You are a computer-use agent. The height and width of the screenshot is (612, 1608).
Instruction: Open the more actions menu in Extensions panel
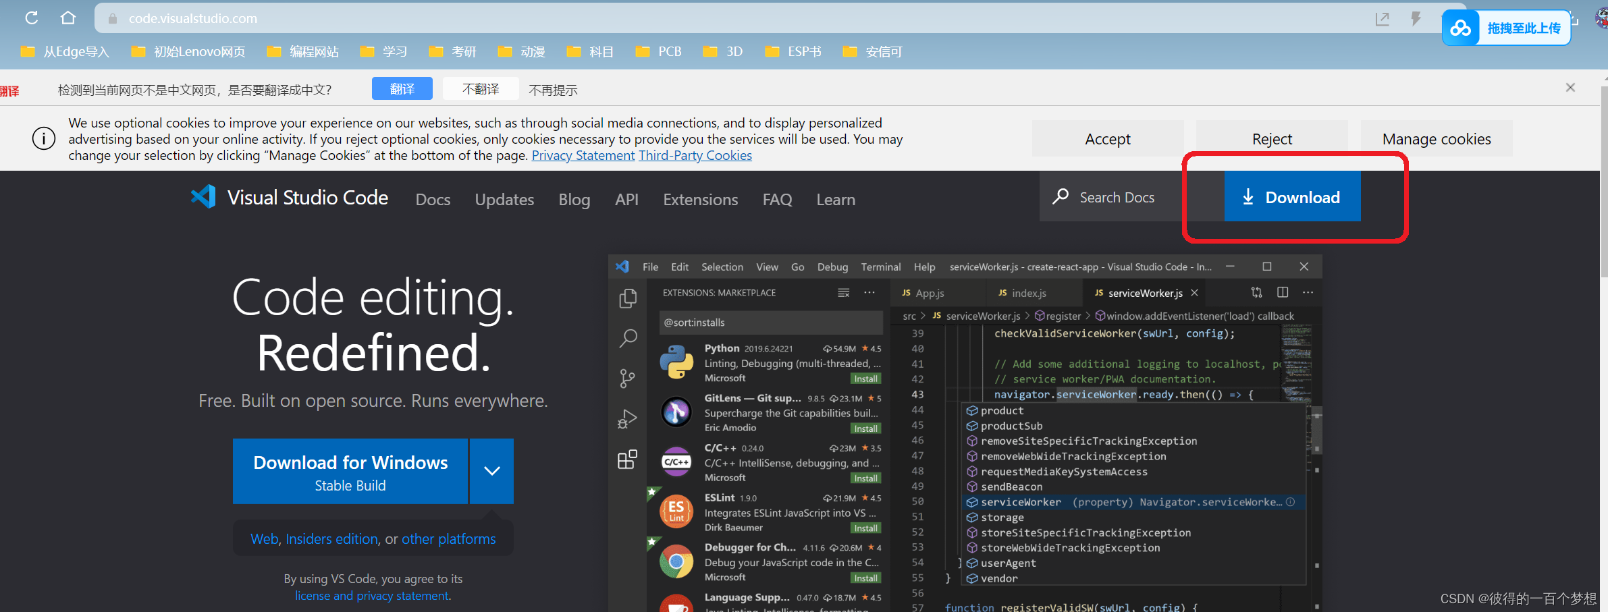[869, 292]
